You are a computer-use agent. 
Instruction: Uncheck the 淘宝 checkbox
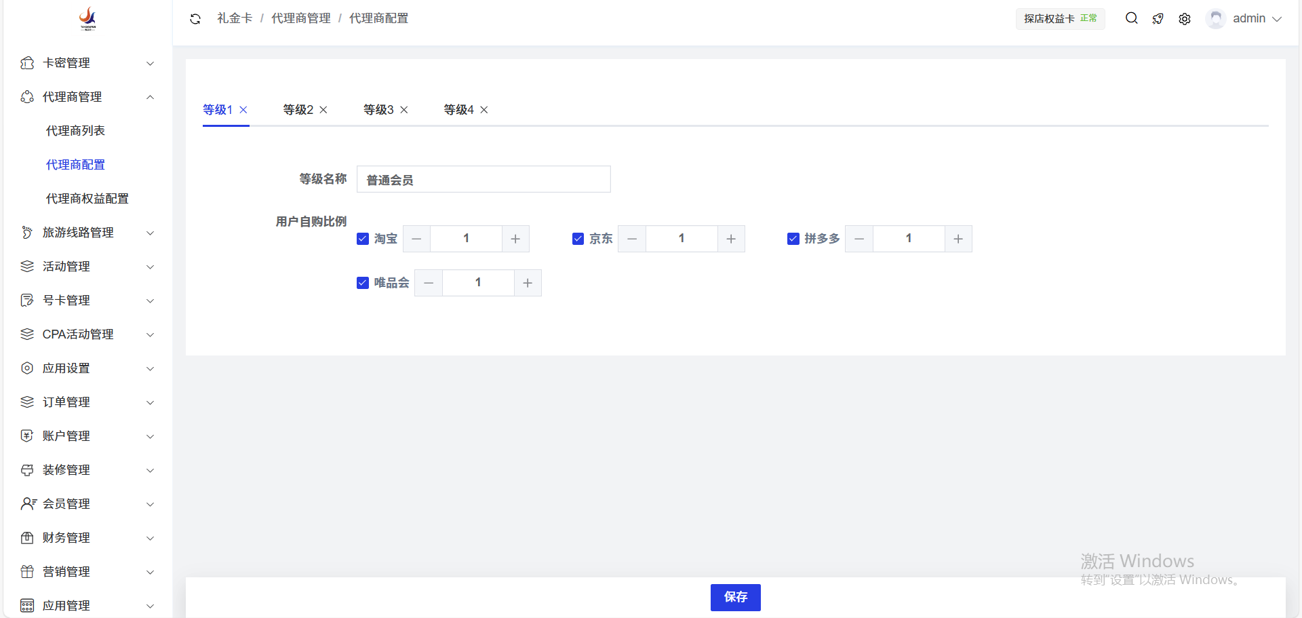pos(363,239)
